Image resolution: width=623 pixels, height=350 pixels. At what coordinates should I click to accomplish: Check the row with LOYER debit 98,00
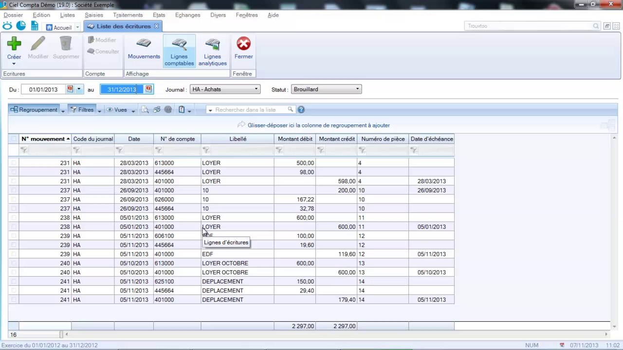[x=14, y=172]
